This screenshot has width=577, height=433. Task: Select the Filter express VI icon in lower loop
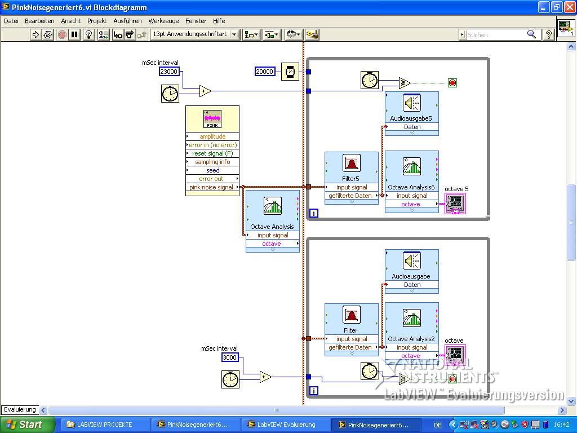pyautogui.click(x=352, y=315)
